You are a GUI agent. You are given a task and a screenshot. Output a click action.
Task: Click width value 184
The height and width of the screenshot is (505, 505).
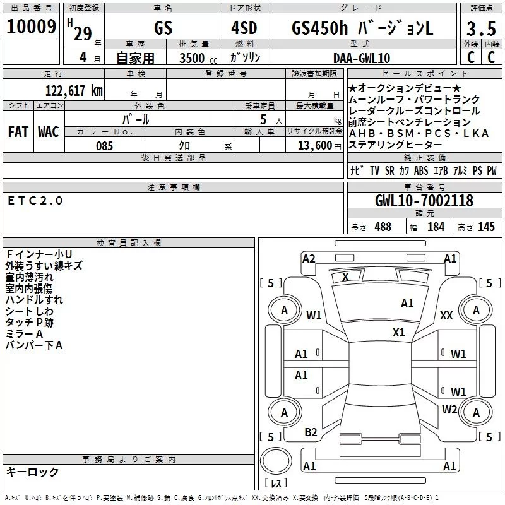click(x=436, y=227)
